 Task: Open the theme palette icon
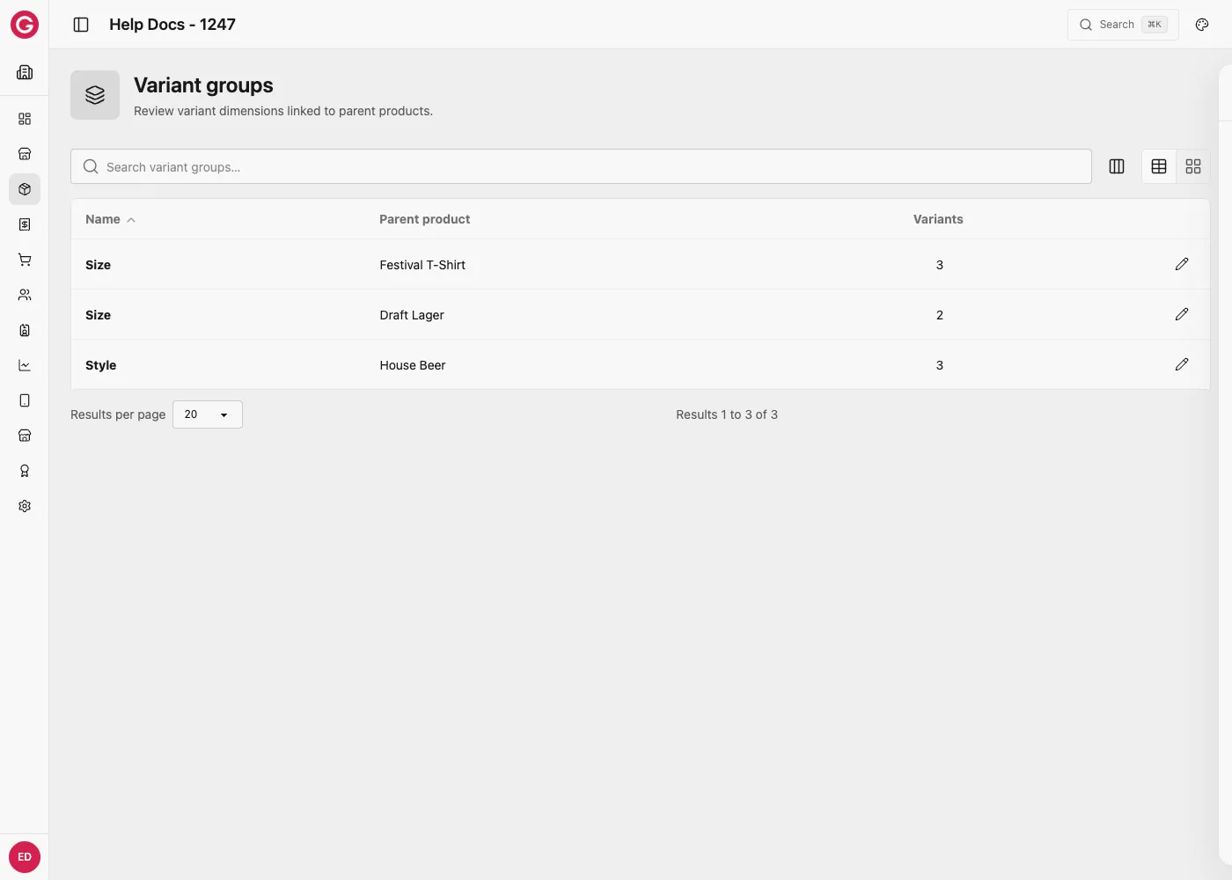(x=1202, y=25)
